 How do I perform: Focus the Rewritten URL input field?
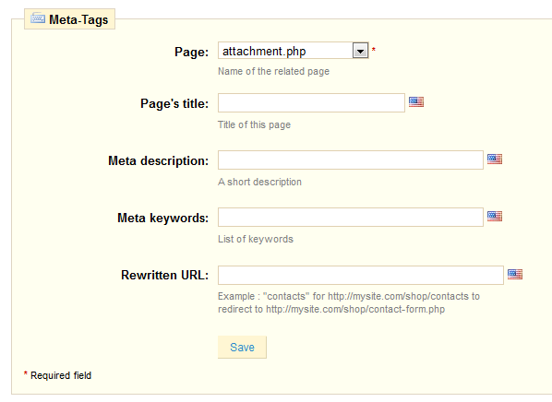[x=361, y=275]
